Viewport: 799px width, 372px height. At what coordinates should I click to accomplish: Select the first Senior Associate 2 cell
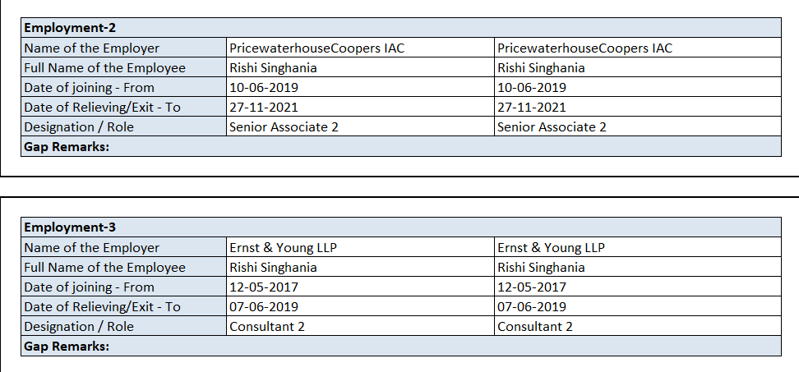284,126
